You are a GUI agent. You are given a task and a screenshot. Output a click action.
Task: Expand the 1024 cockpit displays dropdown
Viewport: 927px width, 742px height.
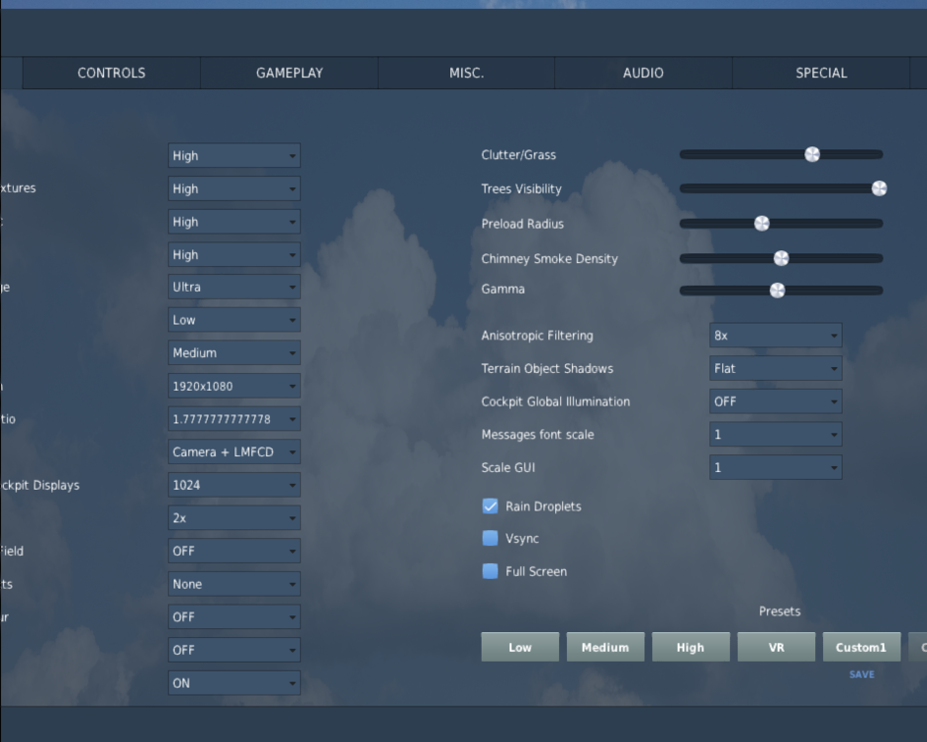pyautogui.click(x=234, y=485)
